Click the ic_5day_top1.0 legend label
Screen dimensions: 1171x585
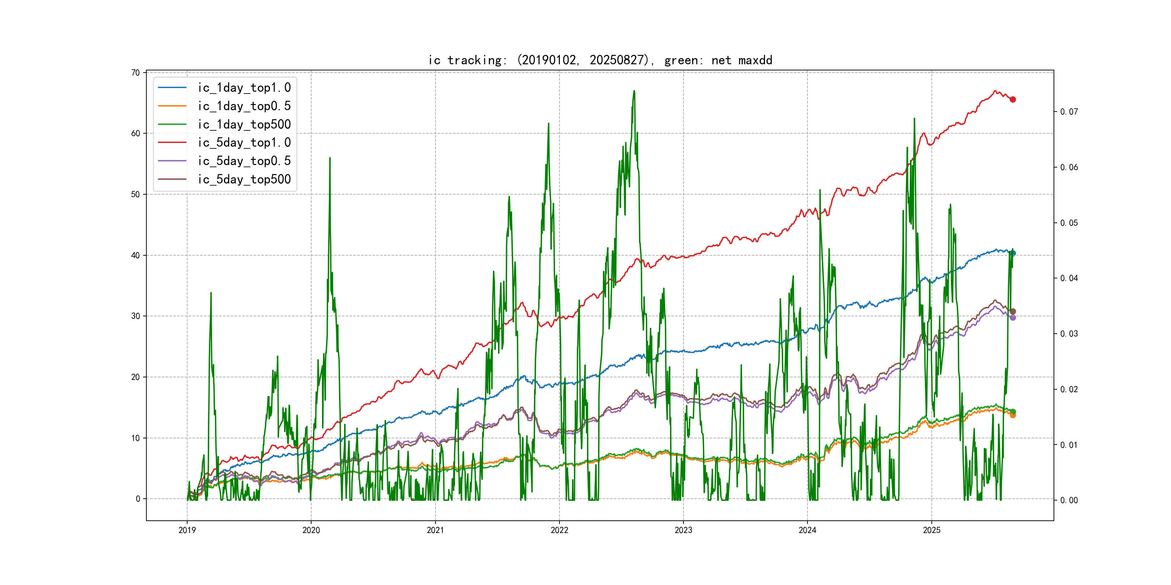pos(244,143)
